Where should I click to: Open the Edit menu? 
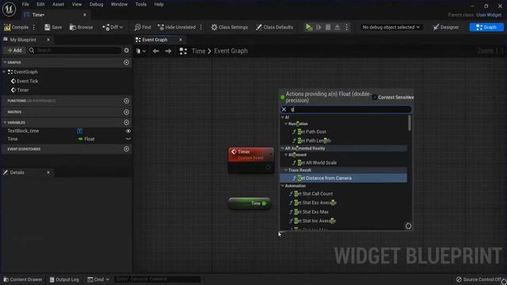[x=40, y=4]
